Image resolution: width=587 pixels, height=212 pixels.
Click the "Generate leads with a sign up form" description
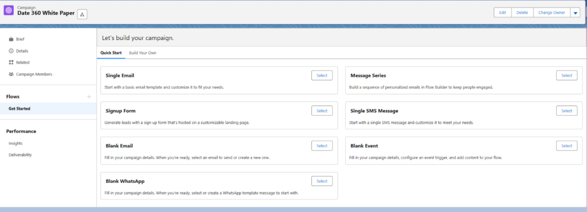tap(177, 122)
